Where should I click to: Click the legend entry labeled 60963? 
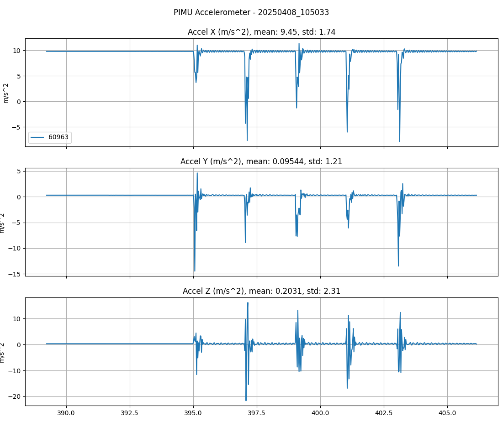(59, 137)
